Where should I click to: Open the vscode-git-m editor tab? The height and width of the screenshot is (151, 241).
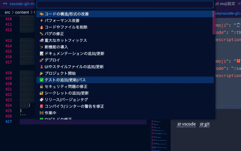click(x=18, y=4)
